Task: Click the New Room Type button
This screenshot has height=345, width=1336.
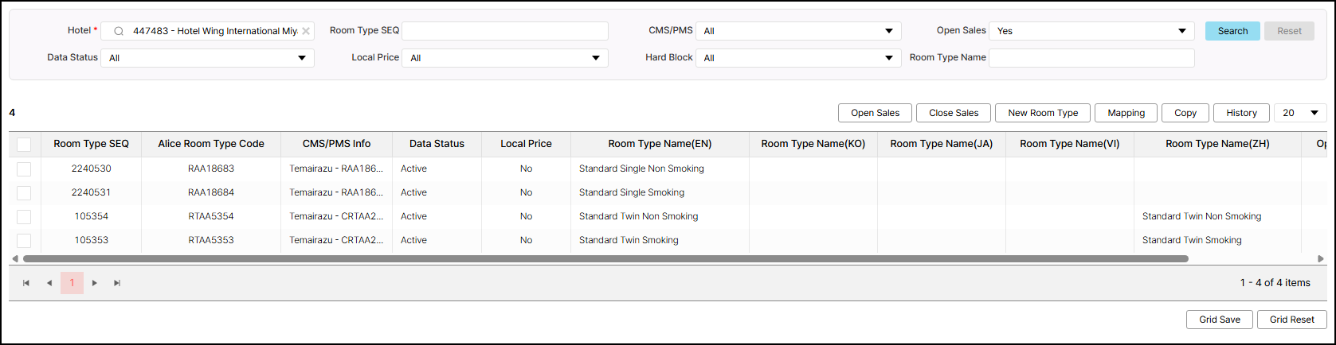Action: point(1043,113)
